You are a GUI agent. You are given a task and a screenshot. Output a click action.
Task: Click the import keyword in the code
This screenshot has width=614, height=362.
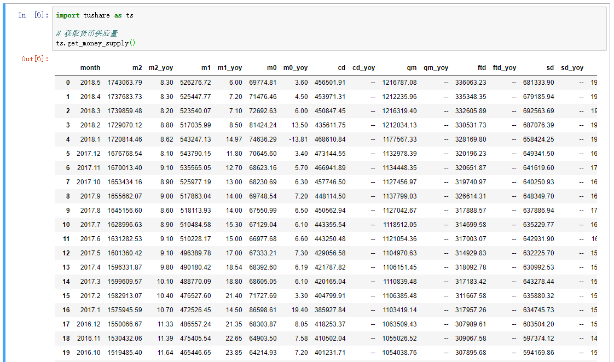tap(68, 15)
